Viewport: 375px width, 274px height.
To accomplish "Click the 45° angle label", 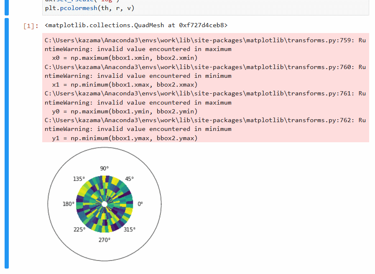I will click(130, 179).
